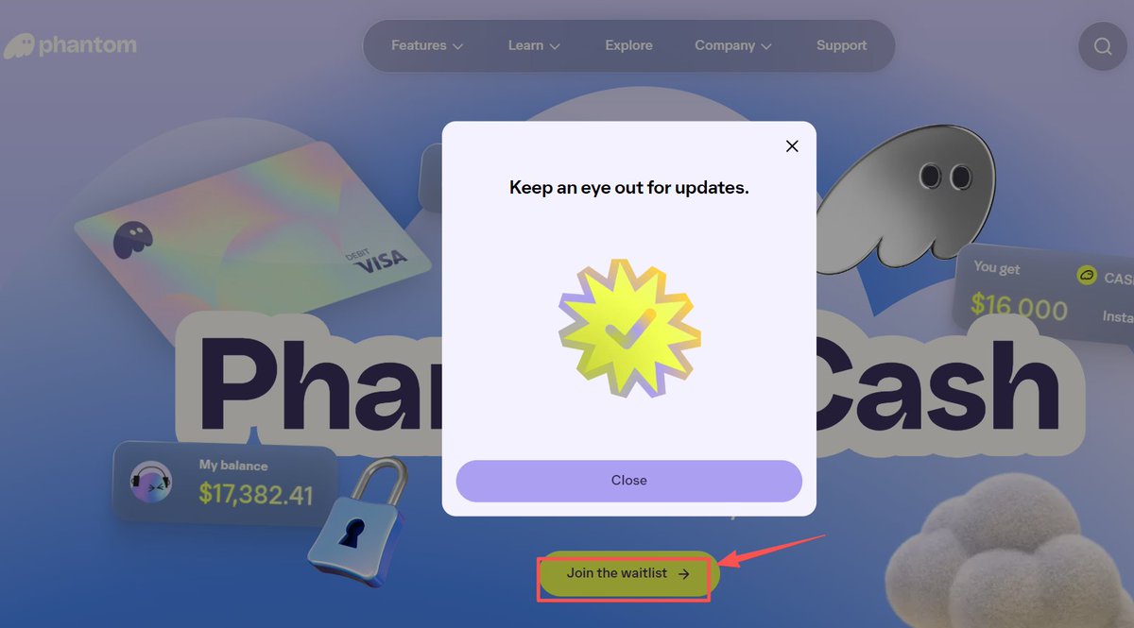
Task: Click the My balance $17,382.41 card
Action: [225, 483]
